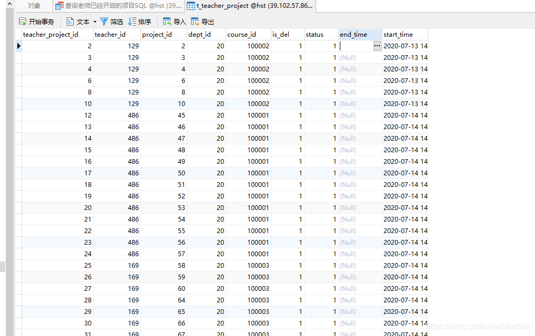This screenshot has width=535, height=336.
Task: Select project_id cell with value 45
Action: (164, 115)
